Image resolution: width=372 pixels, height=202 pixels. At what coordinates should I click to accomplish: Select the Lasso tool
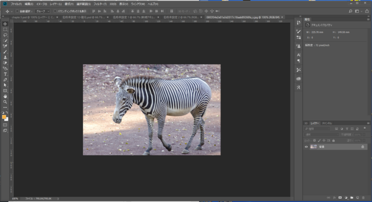[5, 35]
